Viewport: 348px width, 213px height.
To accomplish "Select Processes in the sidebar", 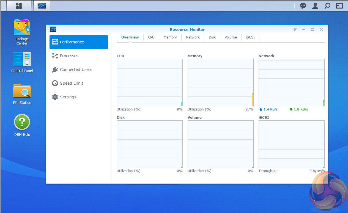I will point(69,56).
